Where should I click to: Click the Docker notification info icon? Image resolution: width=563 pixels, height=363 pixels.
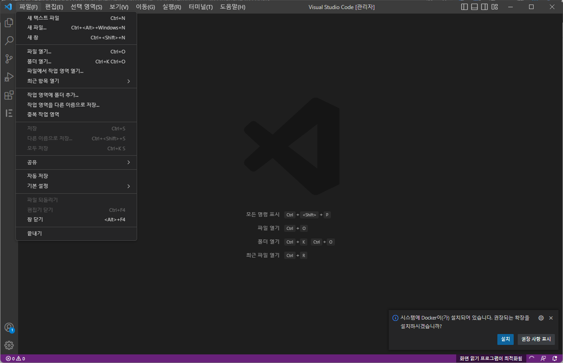click(x=395, y=318)
